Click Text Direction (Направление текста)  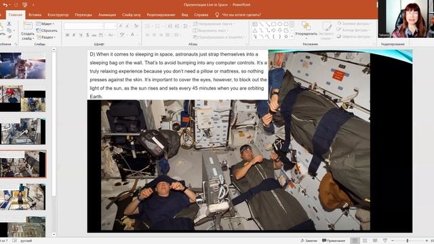(x=214, y=24)
